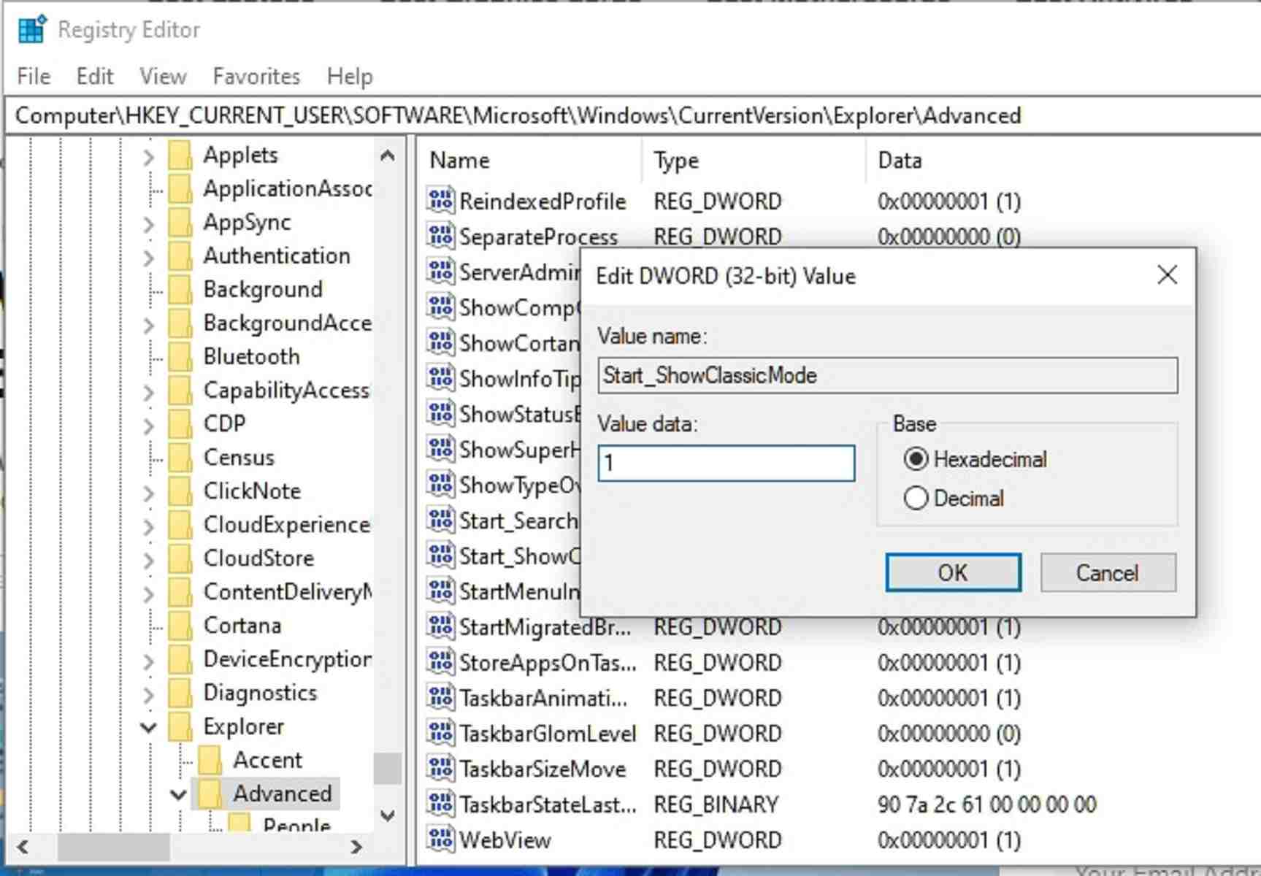Click the ReindexedProfile DWORD icon
The image size is (1261, 876).
pyautogui.click(x=439, y=201)
